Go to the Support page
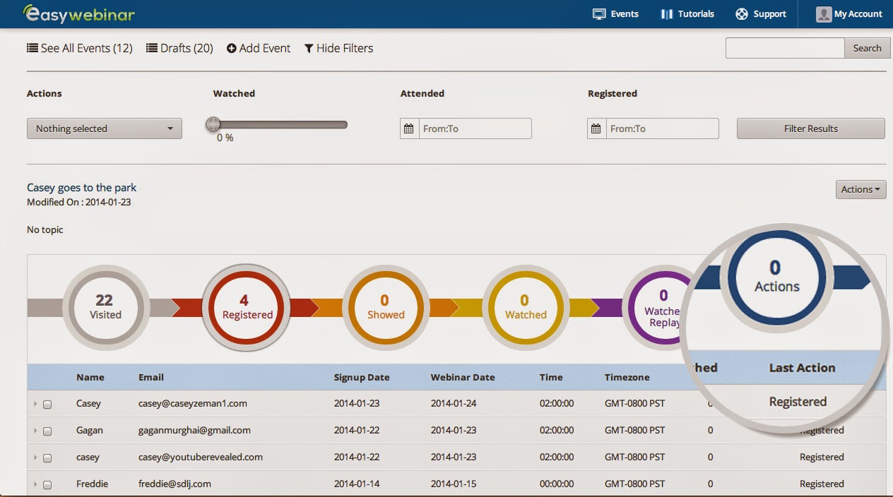Viewport: 893px width, 497px height. (761, 13)
